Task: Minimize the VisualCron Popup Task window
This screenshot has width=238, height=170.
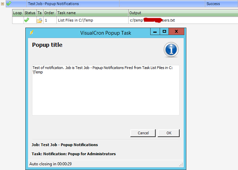Action: (x=155, y=32)
